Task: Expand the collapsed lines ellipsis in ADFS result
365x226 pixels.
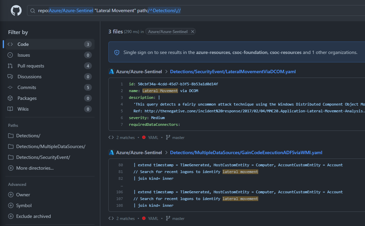Action: pyautogui.click(x=122, y=185)
